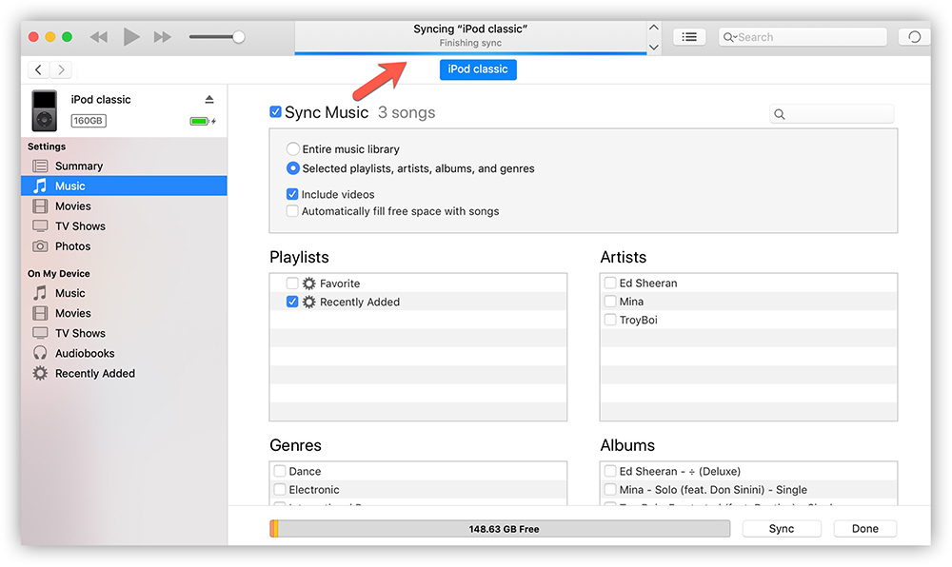The image size is (952, 567).
Task: Click the sync status circular icon
Action: pos(914,37)
